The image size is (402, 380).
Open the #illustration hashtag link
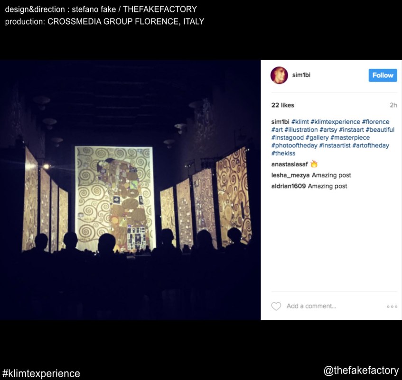(x=301, y=130)
